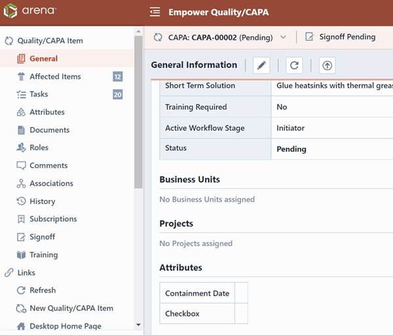Click the Checkbox attribute value cell
393x335 pixels.
241,313
